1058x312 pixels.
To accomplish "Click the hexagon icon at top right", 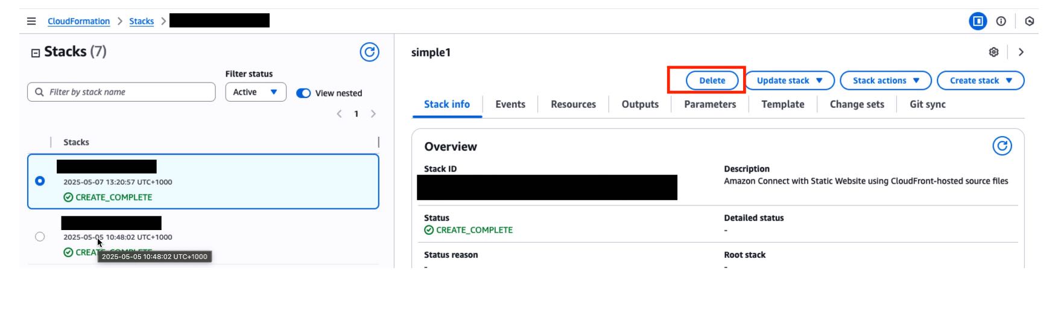I will 1029,21.
